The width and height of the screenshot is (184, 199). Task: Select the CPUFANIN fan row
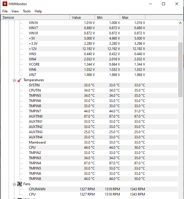pos(103,189)
